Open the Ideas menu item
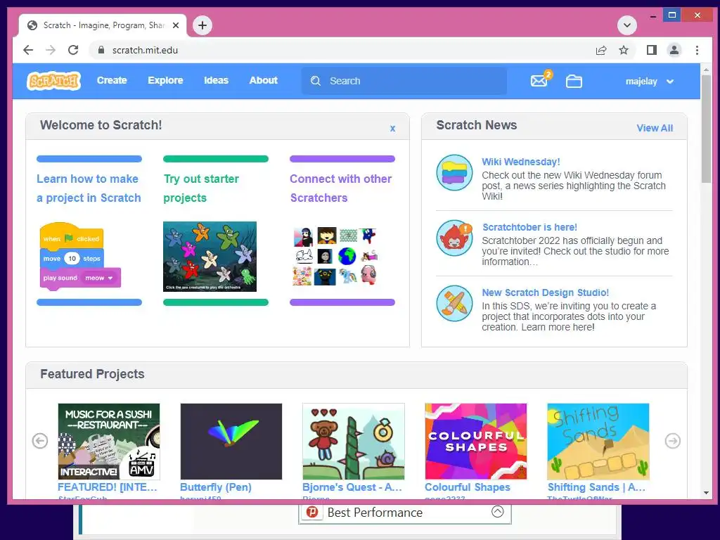 coord(217,80)
